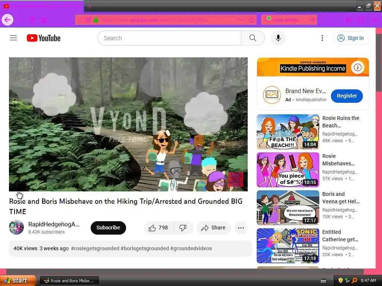The image size is (382, 286).
Task: Click the address bar info icon
Action: pyautogui.click(x=81, y=20)
